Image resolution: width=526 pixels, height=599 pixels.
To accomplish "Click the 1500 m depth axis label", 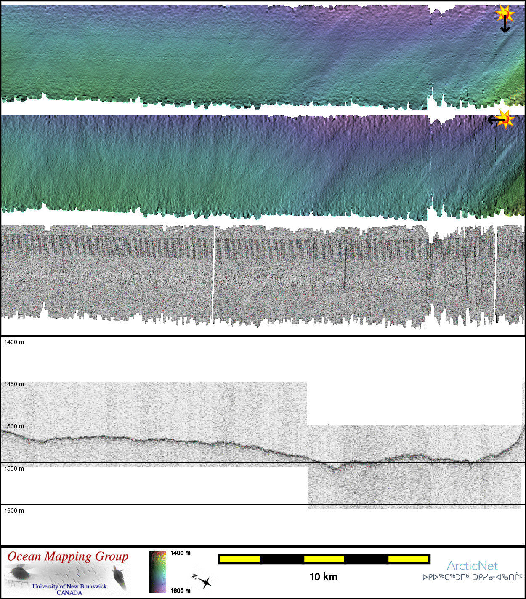I will coord(14,426).
